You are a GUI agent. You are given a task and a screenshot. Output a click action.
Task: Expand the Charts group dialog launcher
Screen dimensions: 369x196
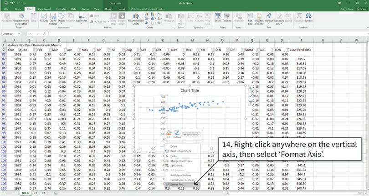(174, 27)
